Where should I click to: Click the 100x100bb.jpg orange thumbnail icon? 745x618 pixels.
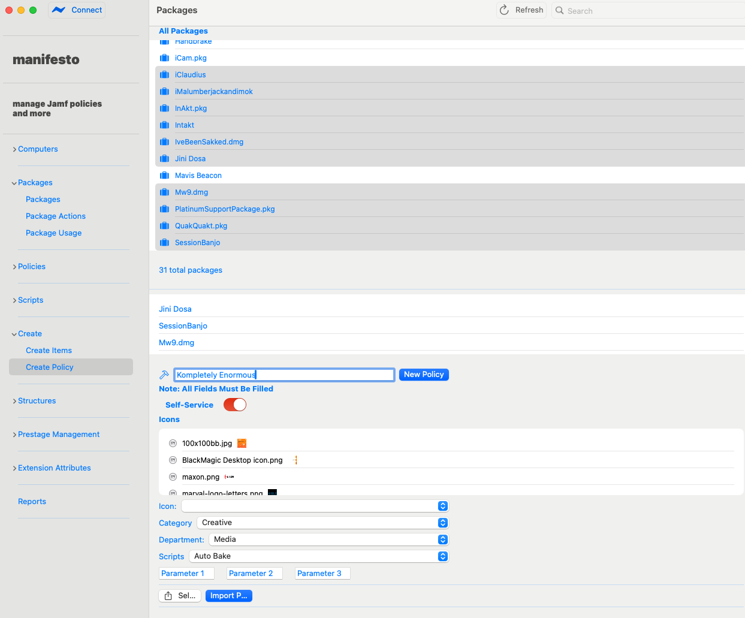click(242, 444)
